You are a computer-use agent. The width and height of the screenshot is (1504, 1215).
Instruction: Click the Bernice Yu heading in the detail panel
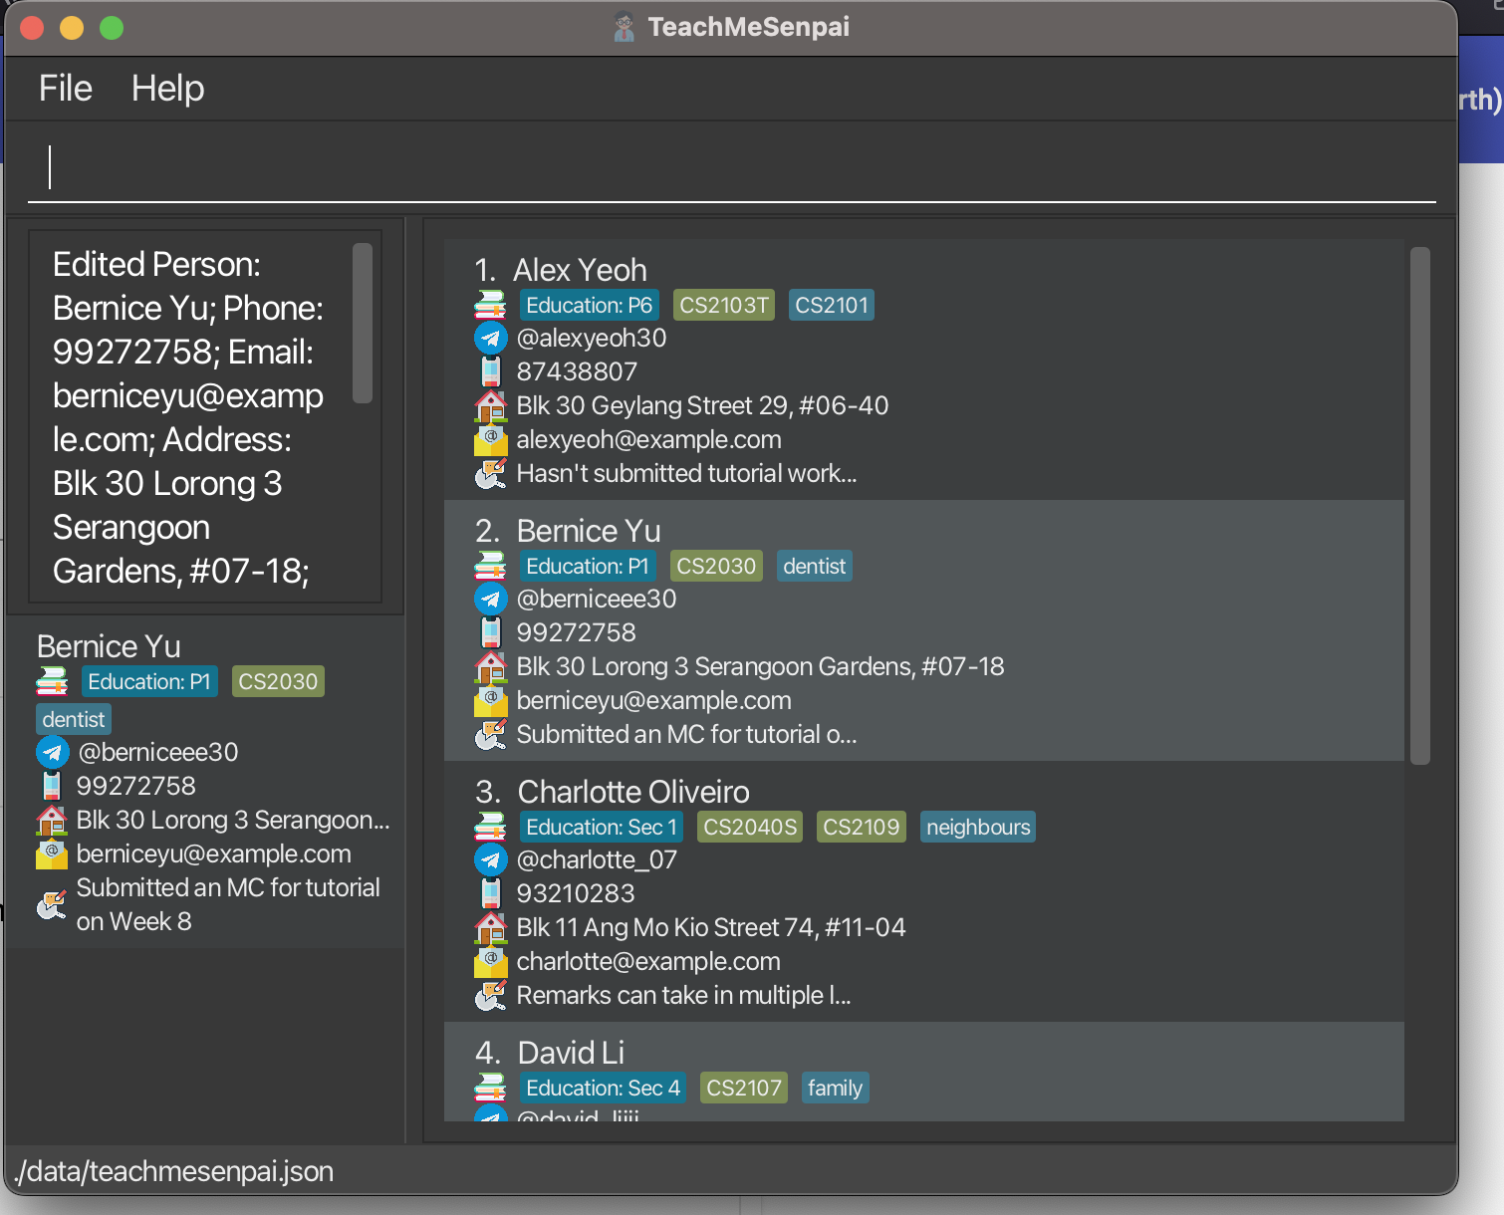click(x=109, y=646)
